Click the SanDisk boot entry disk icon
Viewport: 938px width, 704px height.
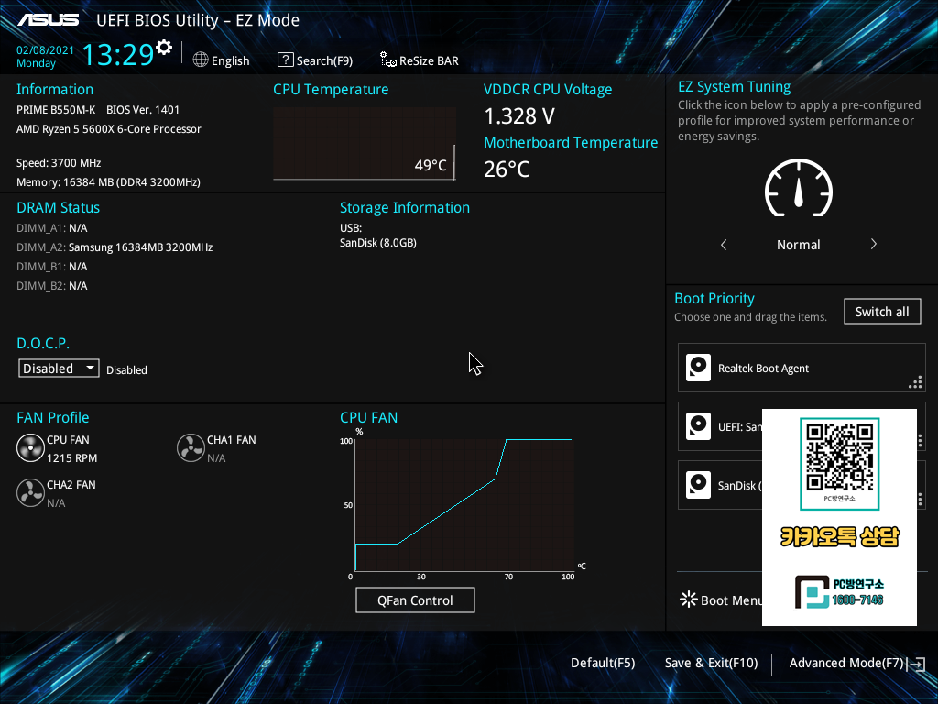[698, 485]
